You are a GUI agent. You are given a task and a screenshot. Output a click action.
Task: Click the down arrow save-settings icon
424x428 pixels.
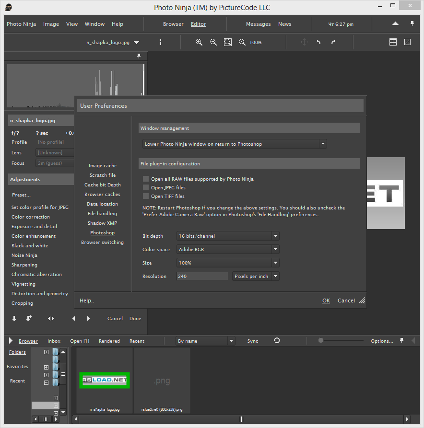point(14,319)
